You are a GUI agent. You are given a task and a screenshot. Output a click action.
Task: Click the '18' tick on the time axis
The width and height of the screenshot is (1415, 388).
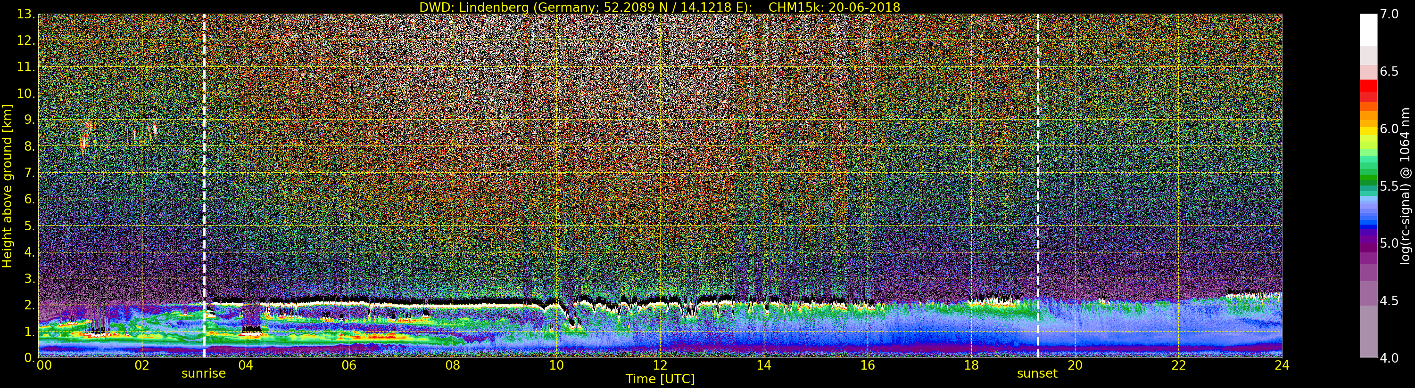[x=971, y=365]
